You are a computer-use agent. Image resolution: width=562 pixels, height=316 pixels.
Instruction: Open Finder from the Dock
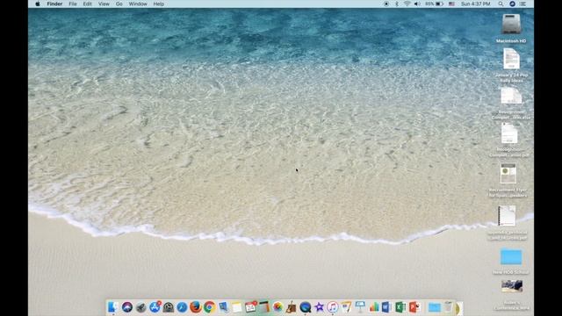click(113, 307)
